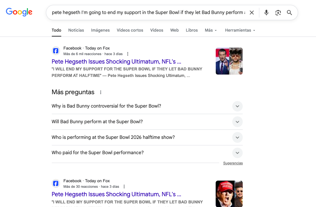Image resolution: width=316 pixels, height=207 pixels.
Task: Open the Herramientas dropdown
Action: [240, 30]
